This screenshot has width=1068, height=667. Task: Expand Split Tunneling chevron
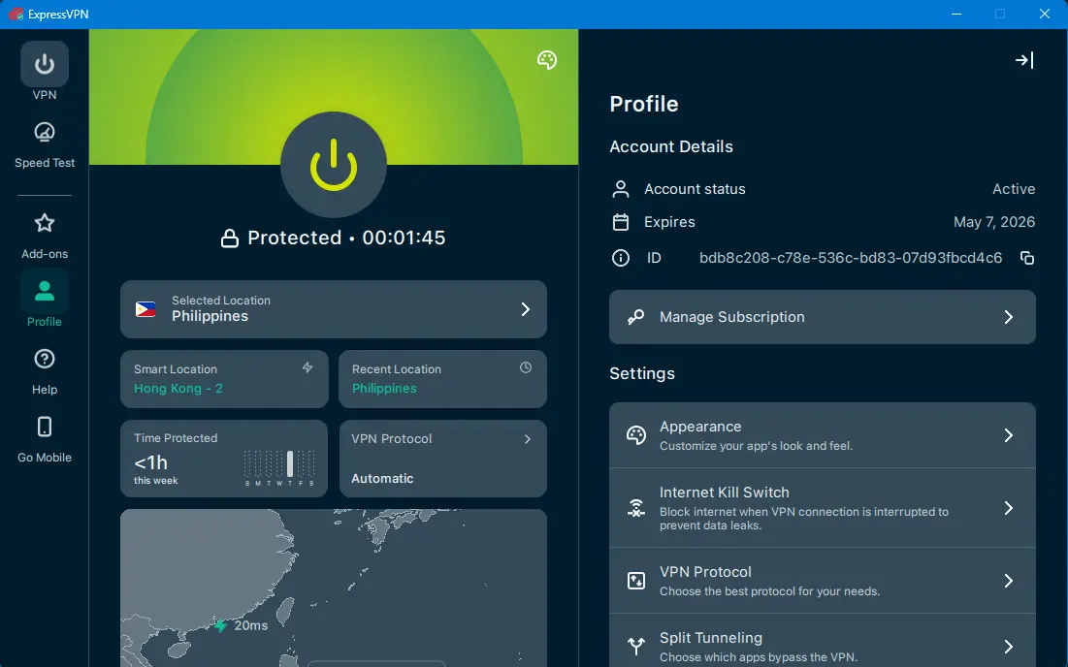[1009, 646]
